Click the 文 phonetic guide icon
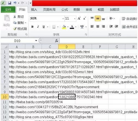The height and width of the screenshot is (121, 138). tap(82, 27)
